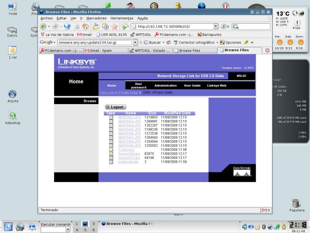
Task: Click the Gmail notifier in status bar
Action: tap(266, 210)
